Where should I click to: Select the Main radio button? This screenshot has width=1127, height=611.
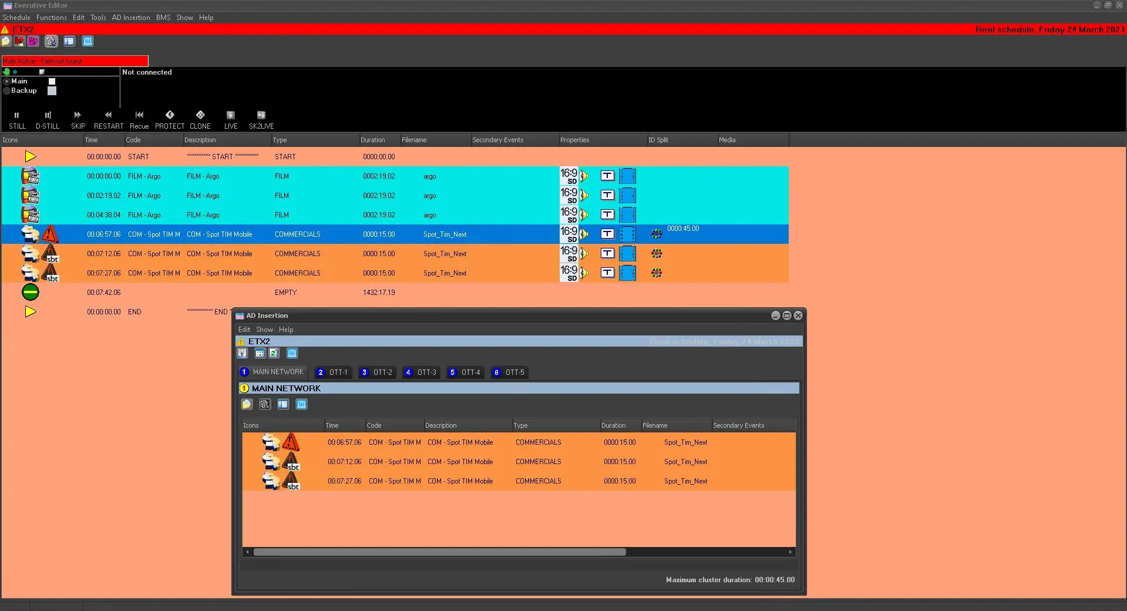click(7, 82)
